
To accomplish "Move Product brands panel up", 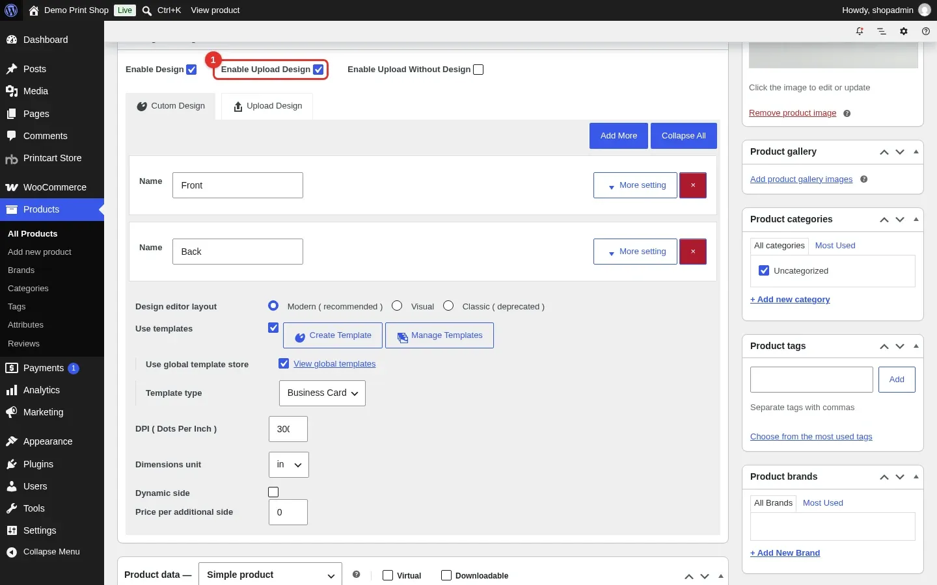I will [884, 477].
